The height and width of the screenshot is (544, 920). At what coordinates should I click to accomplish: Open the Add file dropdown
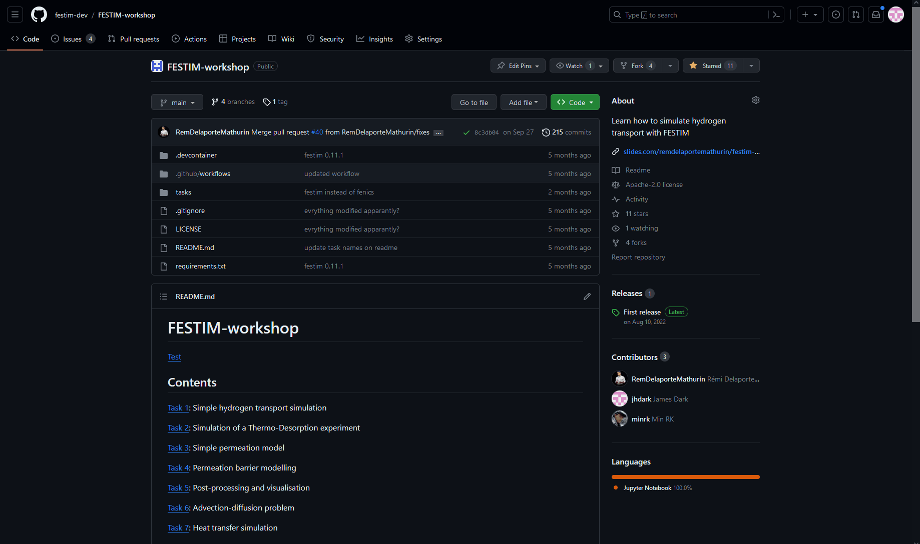(x=524, y=102)
